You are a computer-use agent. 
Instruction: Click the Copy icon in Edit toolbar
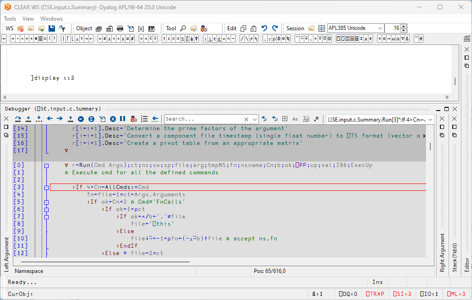click(243, 28)
